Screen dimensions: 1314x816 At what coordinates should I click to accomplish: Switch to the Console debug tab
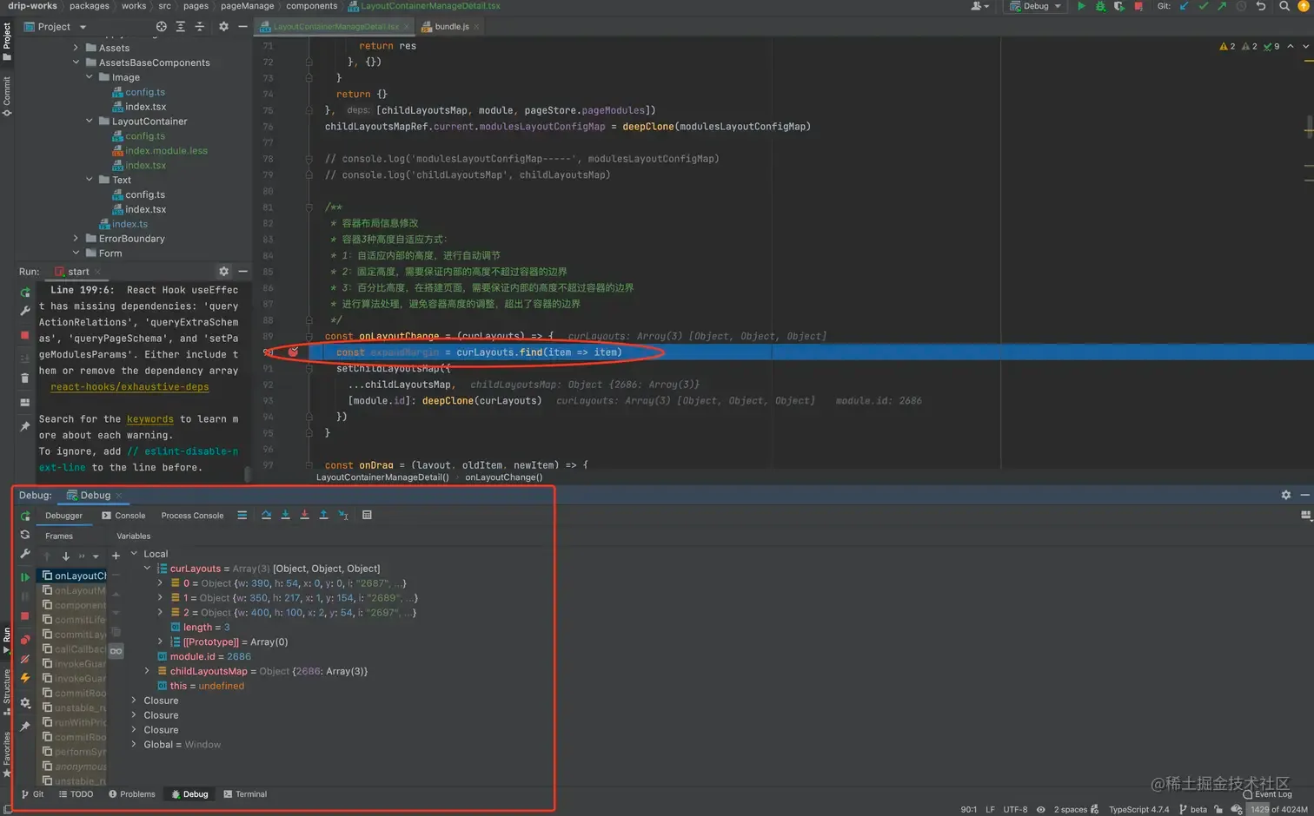[123, 516]
